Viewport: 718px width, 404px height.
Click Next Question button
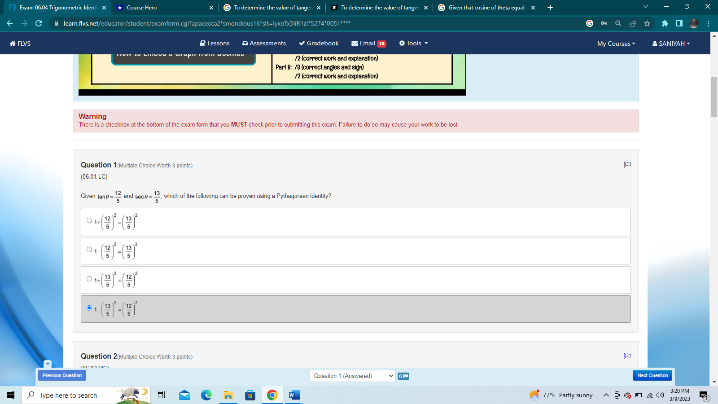652,375
